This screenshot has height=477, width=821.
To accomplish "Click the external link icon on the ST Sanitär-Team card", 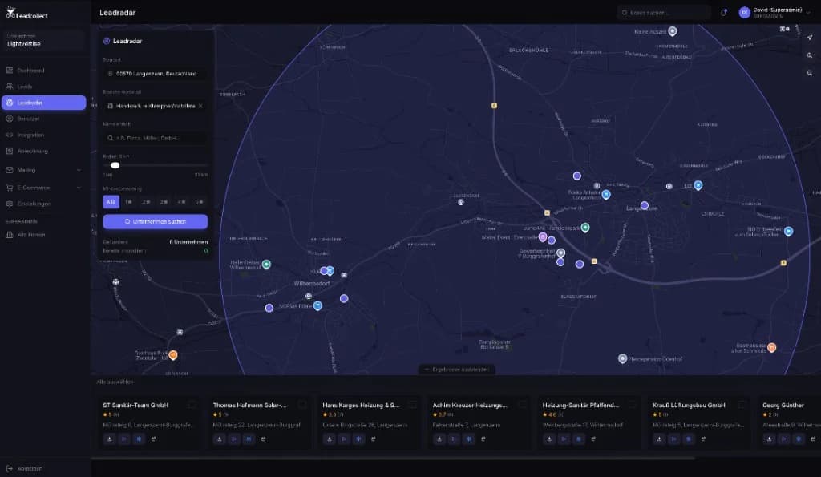I will point(153,439).
